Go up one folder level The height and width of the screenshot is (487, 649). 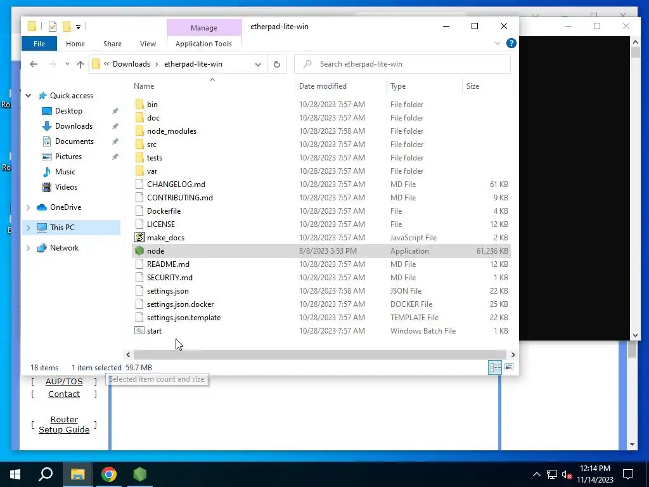click(80, 64)
